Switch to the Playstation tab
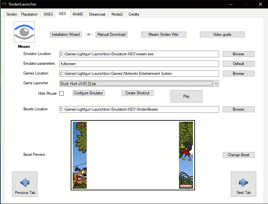This screenshot has width=268, height=204. click(29, 14)
